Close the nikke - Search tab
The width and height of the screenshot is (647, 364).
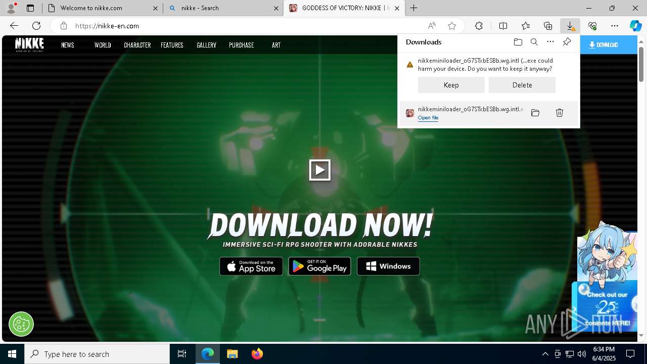[x=276, y=8]
